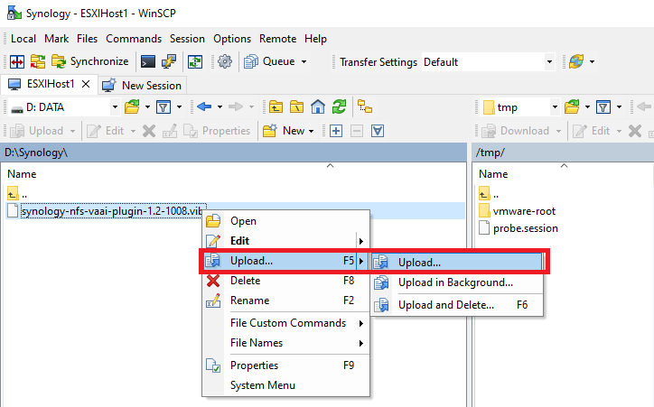Expand the Queue dropdown arrow

coord(304,62)
